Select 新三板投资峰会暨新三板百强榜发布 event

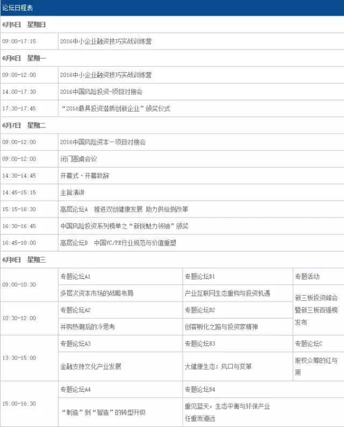pos(316,310)
